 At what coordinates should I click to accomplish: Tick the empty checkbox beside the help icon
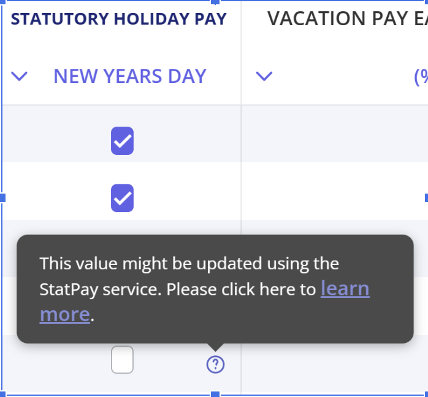click(x=122, y=360)
